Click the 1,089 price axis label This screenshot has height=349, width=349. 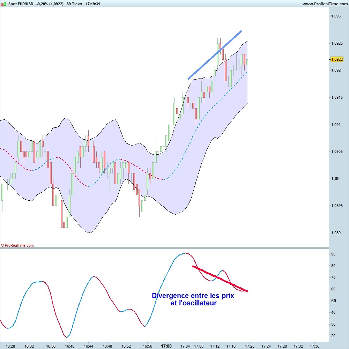click(x=336, y=233)
